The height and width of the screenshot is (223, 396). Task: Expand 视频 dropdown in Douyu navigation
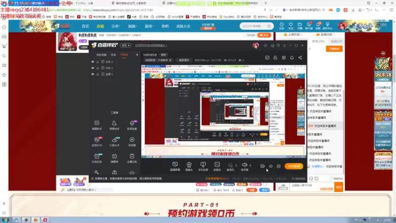tap(132, 26)
